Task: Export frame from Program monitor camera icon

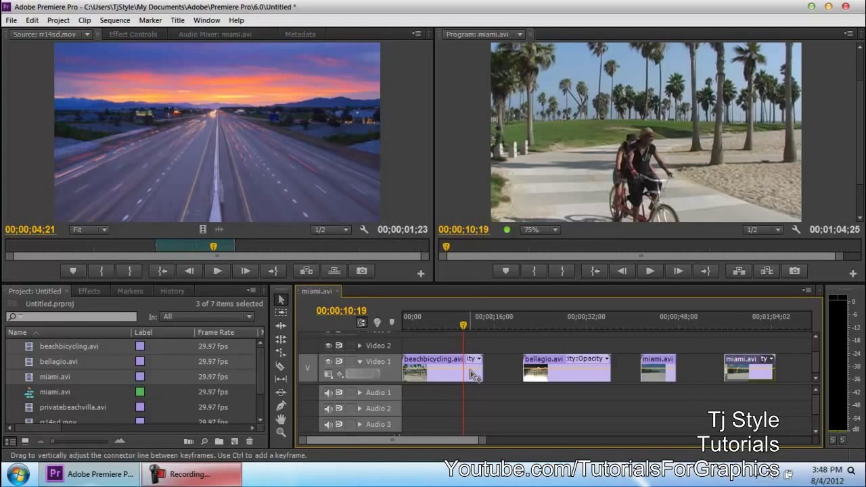Action: pyautogui.click(x=794, y=271)
